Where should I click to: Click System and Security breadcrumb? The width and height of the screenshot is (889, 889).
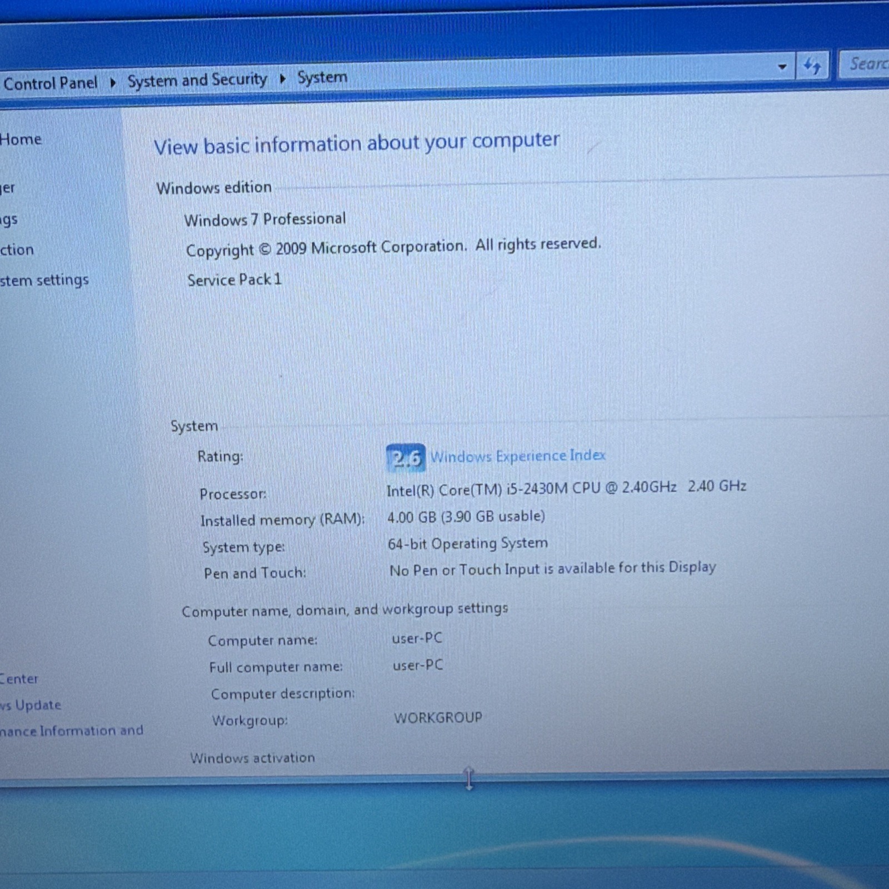[197, 81]
